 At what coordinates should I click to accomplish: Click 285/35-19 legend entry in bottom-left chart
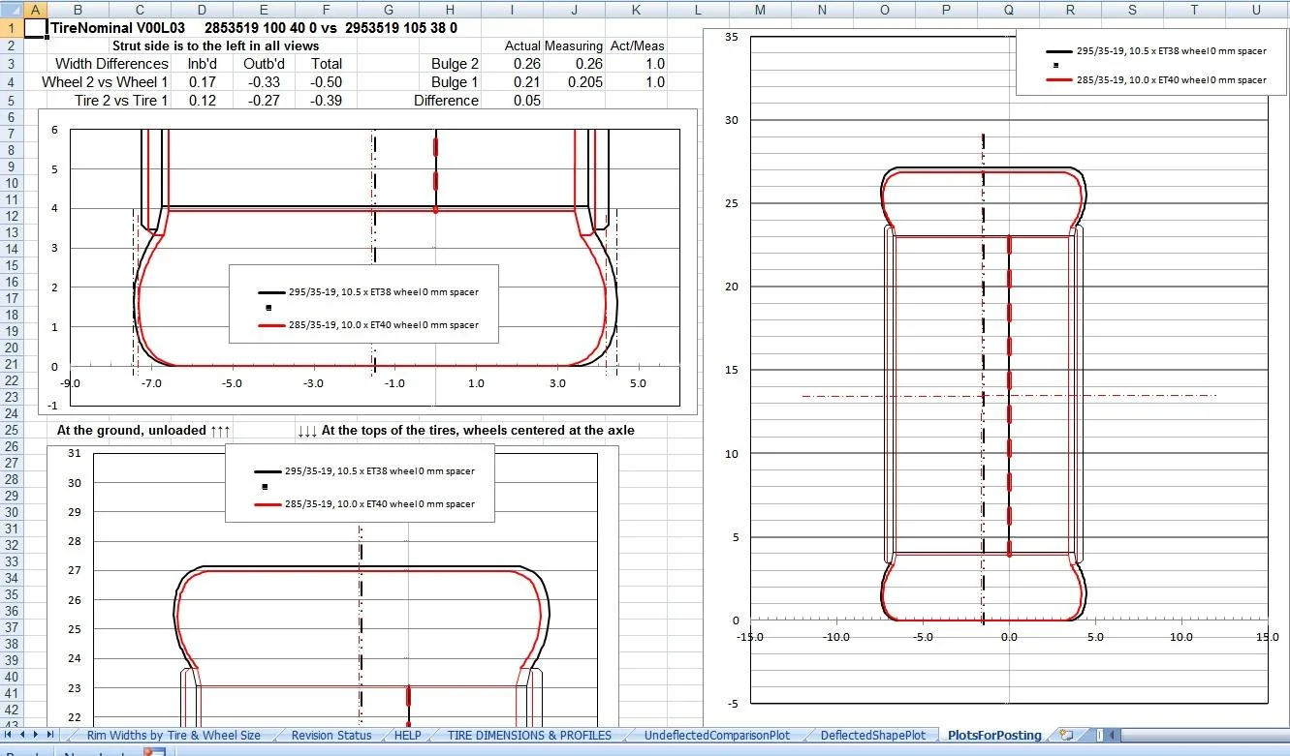coord(365,504)
